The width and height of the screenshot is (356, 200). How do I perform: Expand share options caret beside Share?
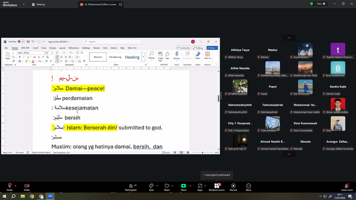click(x=190, y=186)
